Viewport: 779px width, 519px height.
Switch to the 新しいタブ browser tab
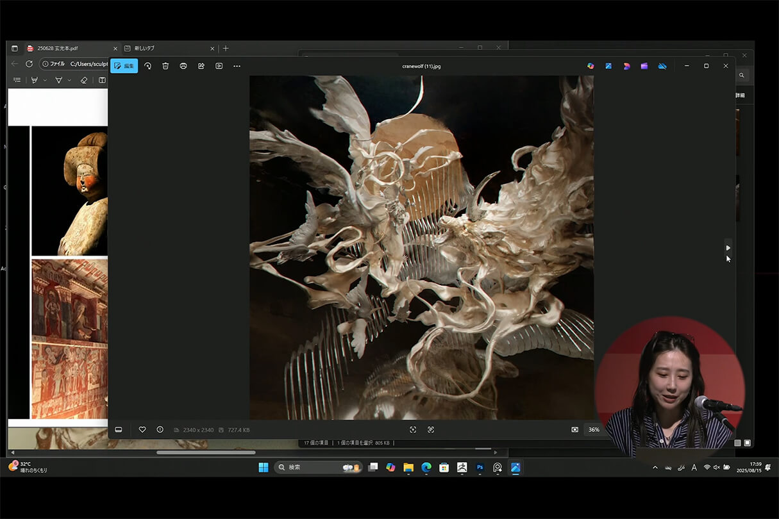(x=144, y=48)
